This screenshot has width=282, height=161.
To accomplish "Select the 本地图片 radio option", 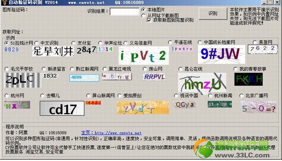I will coord(144,10).
